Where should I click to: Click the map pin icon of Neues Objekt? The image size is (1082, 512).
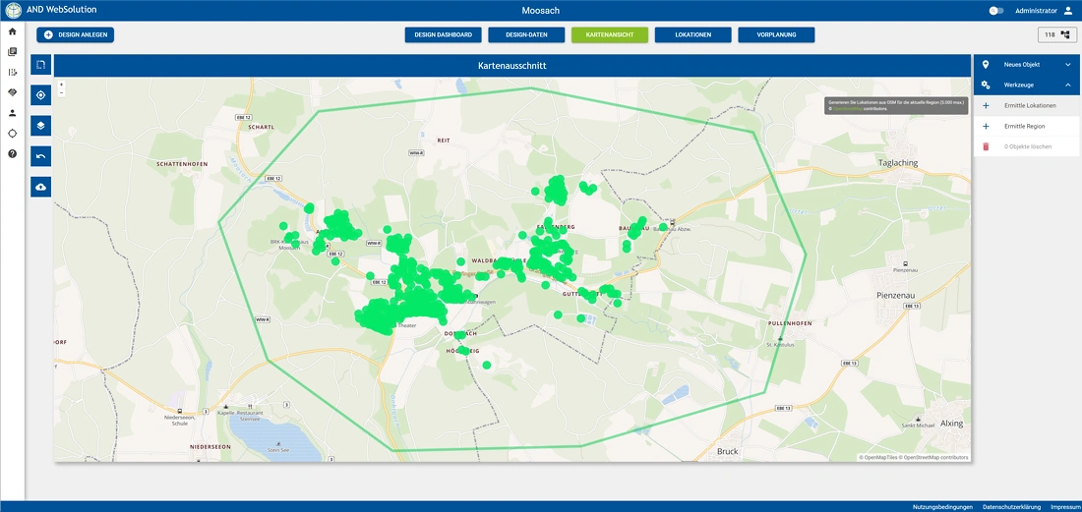pyautogui.click(x=986, y=64)
